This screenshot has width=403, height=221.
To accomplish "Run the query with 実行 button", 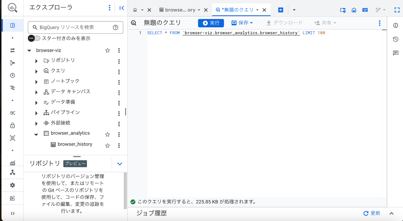I will click(211, 23).
